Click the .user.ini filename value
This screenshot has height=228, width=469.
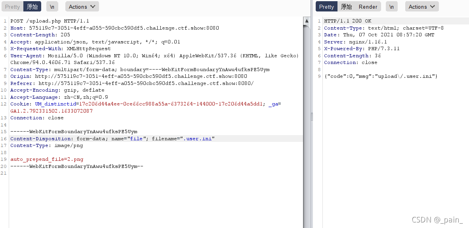point(198,139)
